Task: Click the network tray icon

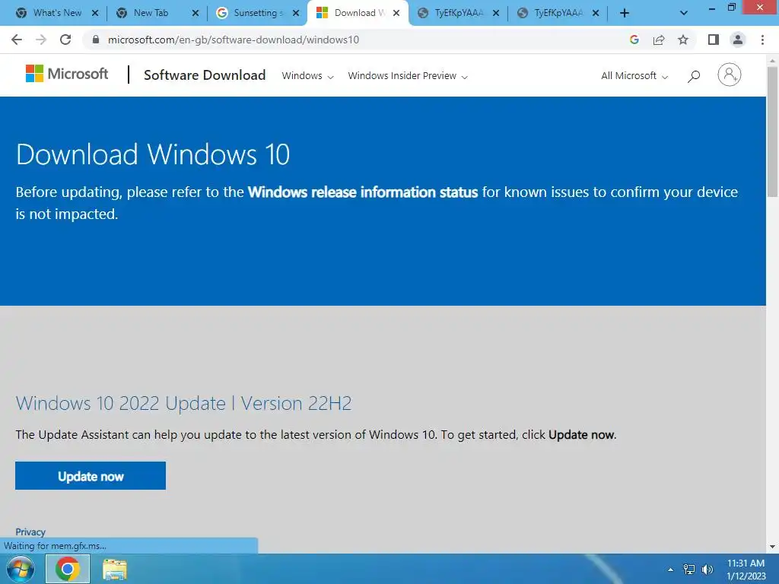Action: click(688, 570)
